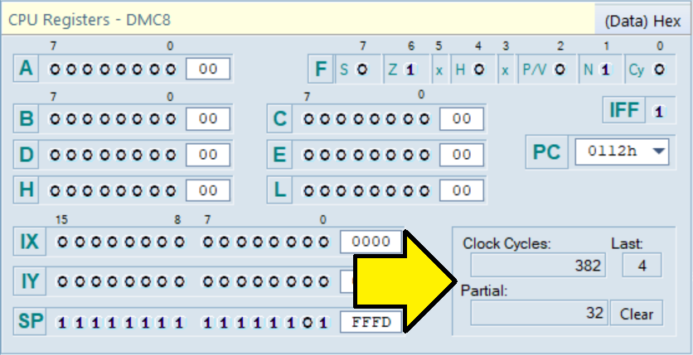Click the H register hex value field
This screenshot has width=693, height=355.
[208, 190]
